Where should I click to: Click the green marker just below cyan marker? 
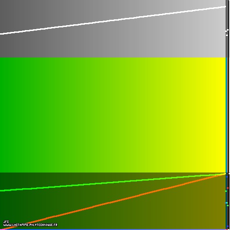228,205
